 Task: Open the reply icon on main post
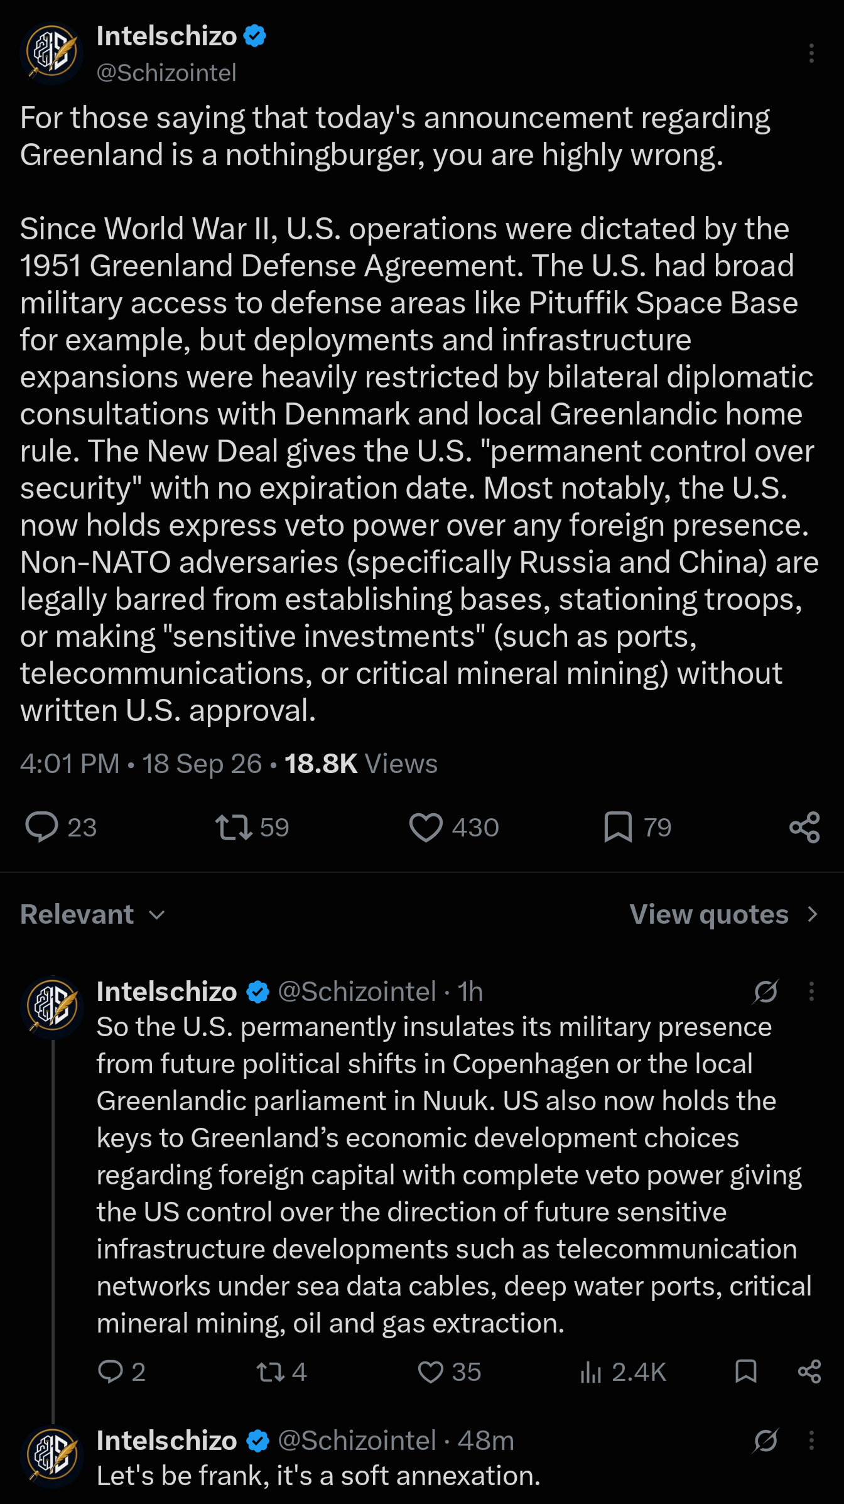41,827
